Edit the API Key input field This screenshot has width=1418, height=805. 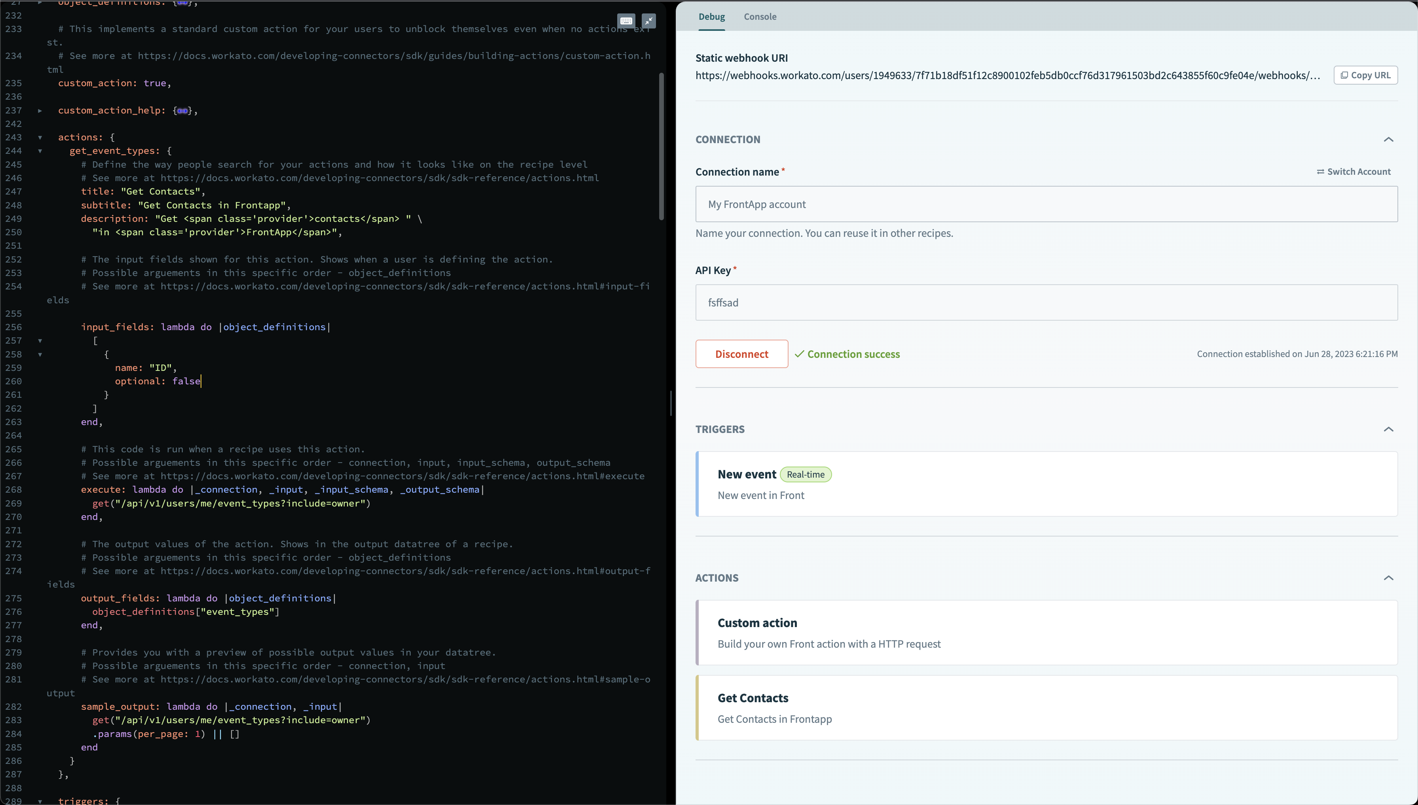pyautogui.click(x=1046, y=302)
